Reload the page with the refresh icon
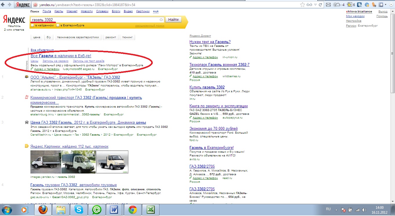The height and width of the screenshot is (216, 395). pos(321,5)
